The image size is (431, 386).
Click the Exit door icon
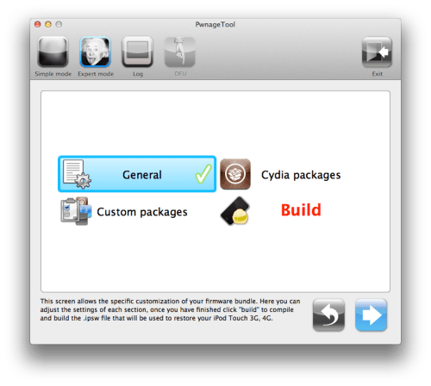tap(377, 52)
